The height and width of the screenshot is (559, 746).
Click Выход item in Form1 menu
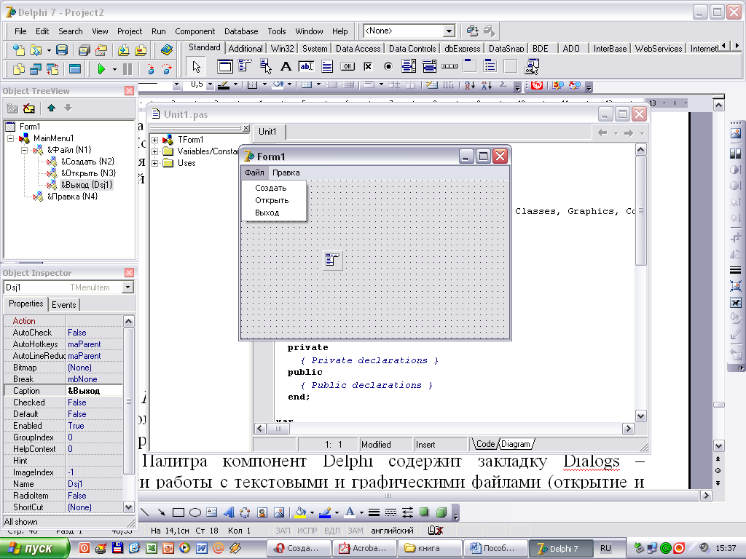point(267,213)
